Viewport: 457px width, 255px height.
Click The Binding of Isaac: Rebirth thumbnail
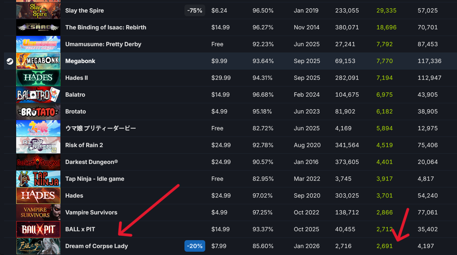[x=38, y=27]
